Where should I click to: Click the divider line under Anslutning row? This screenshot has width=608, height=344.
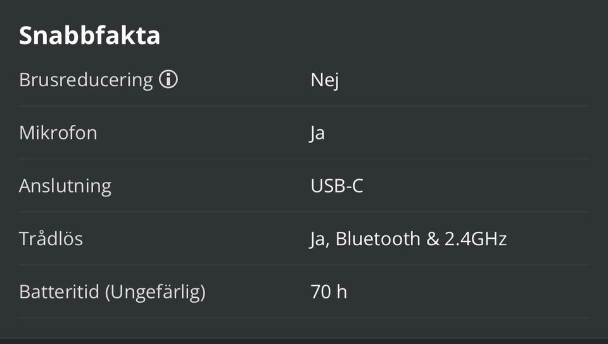304,212
